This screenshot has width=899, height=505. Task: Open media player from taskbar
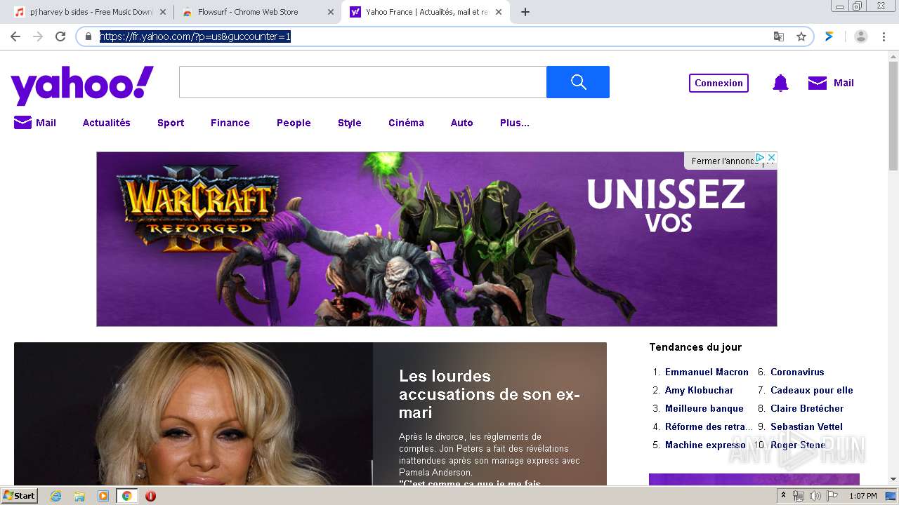(x=103, y=496)
